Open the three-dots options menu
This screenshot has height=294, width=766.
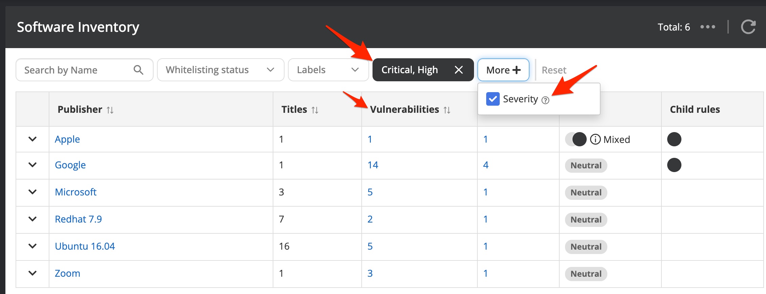[x=707, y=27]
